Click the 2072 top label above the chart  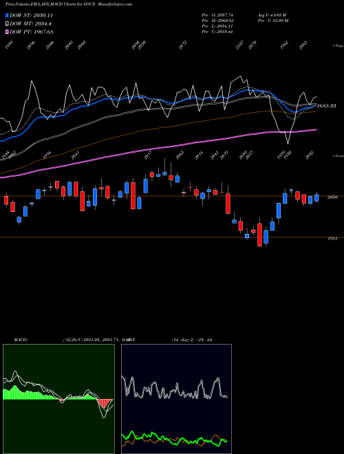tap(183, 45)
